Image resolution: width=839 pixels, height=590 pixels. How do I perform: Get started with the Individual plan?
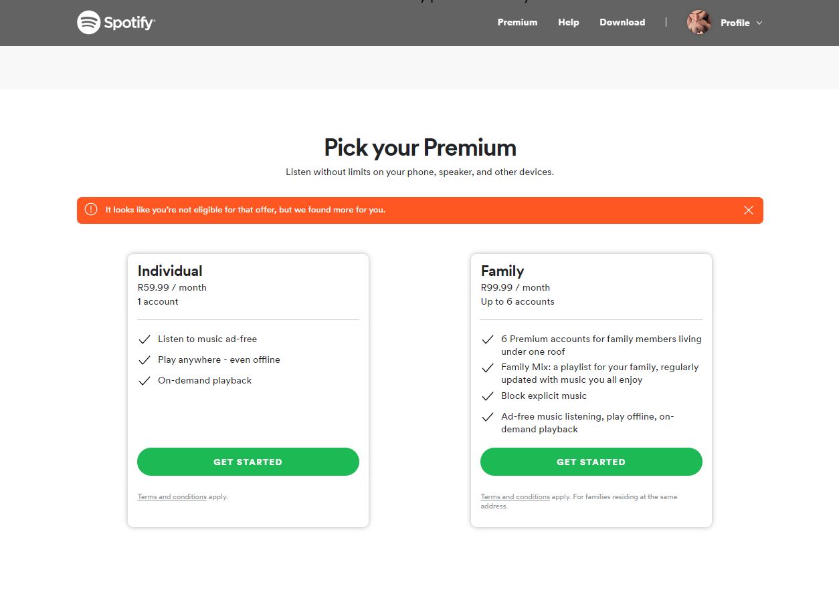[248, 462]
